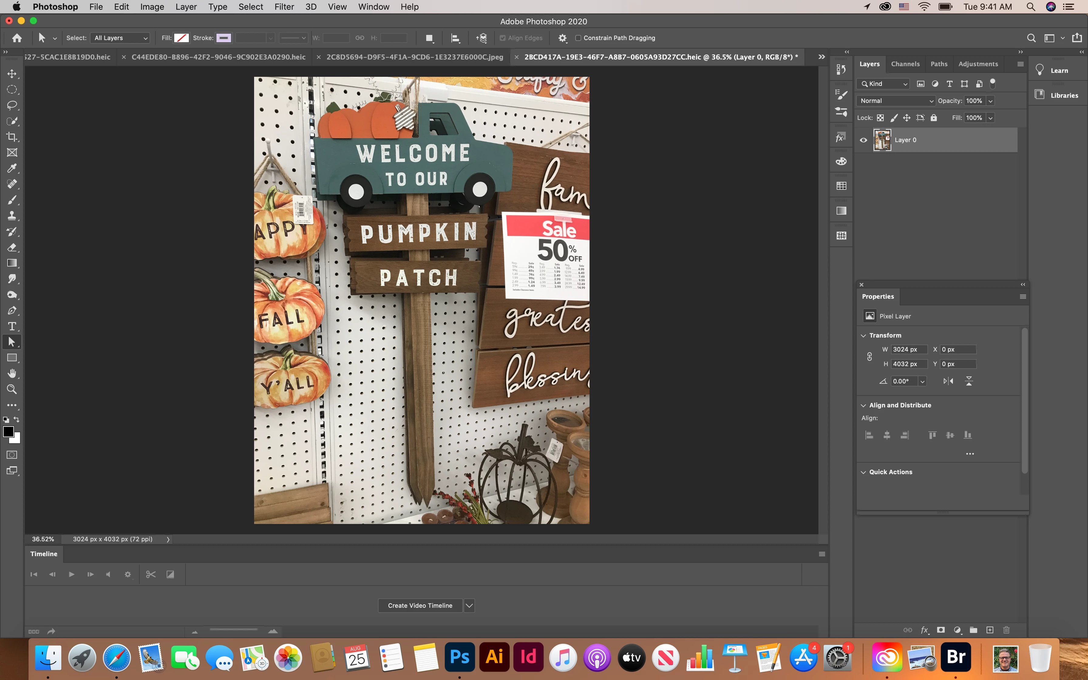Switch to the Channels tab
The image size is (1088, 680).
coord(905,64)
